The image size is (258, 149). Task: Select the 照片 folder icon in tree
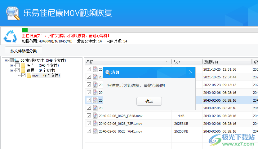point(23,65)
